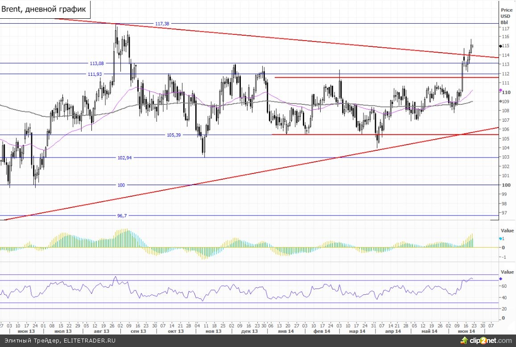Click the cyan histogram value marker at 1
The height and width of the screenshot is (347, 516).
click(x=500, y=239)
